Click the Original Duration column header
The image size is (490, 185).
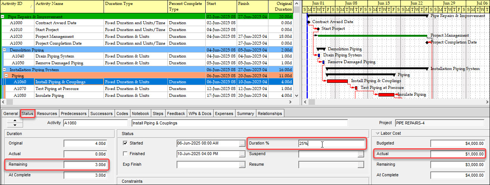[x=281, y=6]
